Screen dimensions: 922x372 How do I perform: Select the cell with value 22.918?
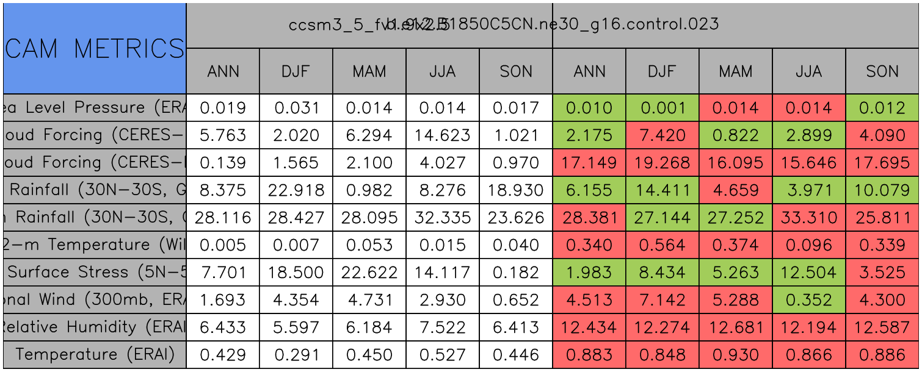296,190
